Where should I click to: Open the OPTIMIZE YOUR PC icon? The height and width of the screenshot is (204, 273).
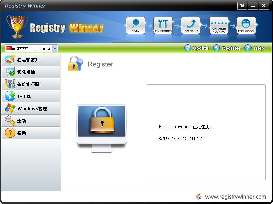219,25
